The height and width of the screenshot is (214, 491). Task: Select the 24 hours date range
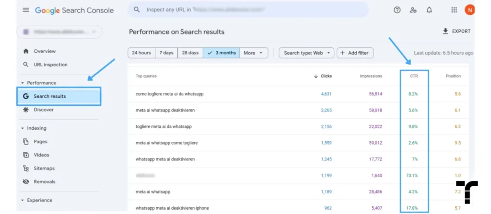point(141,53)
